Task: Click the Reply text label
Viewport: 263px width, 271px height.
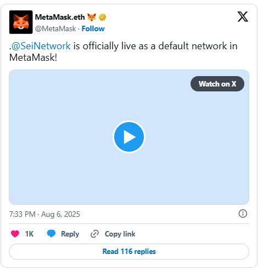Action: coord(70,234)
